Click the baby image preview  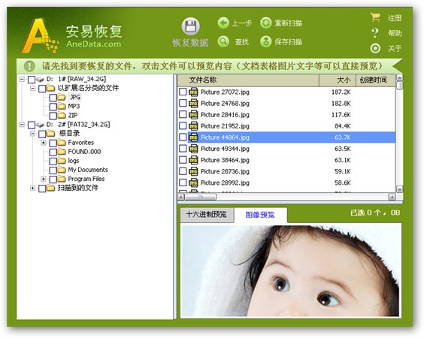(291, 270)
